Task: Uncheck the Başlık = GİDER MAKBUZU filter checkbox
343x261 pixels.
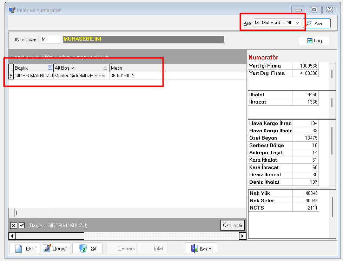Action: pyautogui.click(x=22, y=225)
